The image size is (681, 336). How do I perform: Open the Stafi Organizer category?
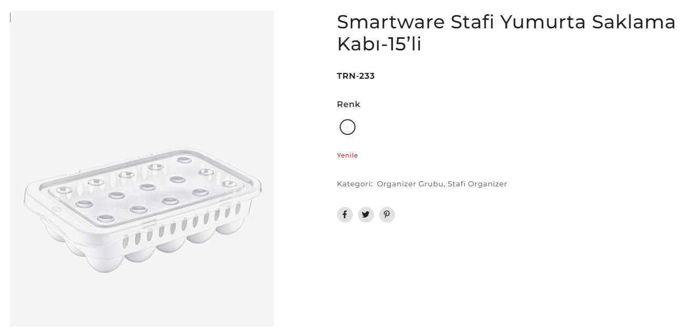point(477,184)
